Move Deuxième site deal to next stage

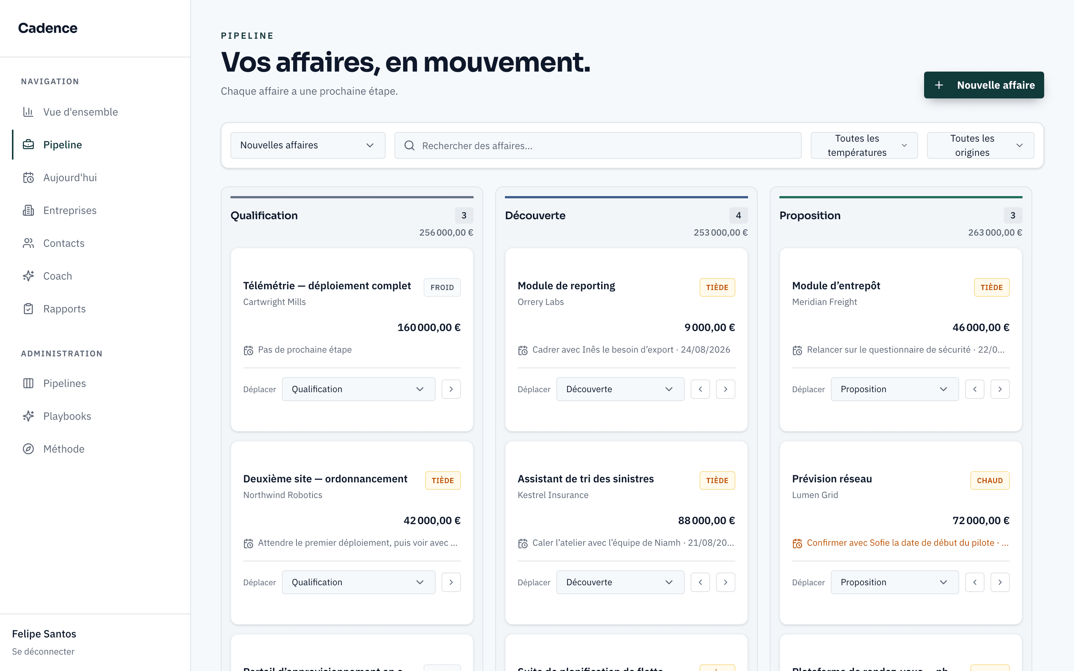(451, 582)
